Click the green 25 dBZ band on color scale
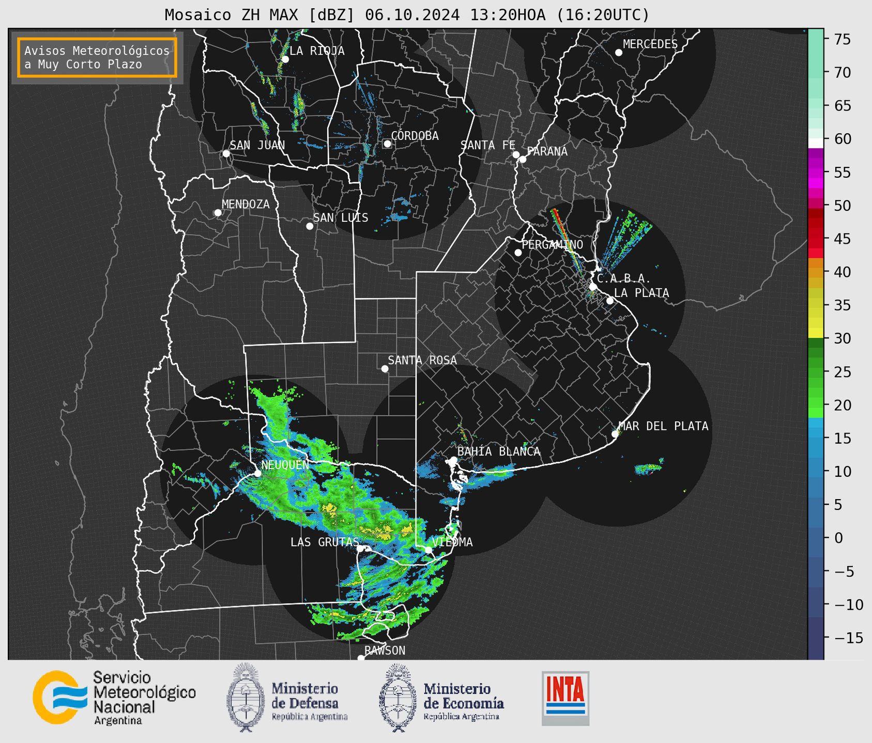872x743 pixels. pos(816,372)
